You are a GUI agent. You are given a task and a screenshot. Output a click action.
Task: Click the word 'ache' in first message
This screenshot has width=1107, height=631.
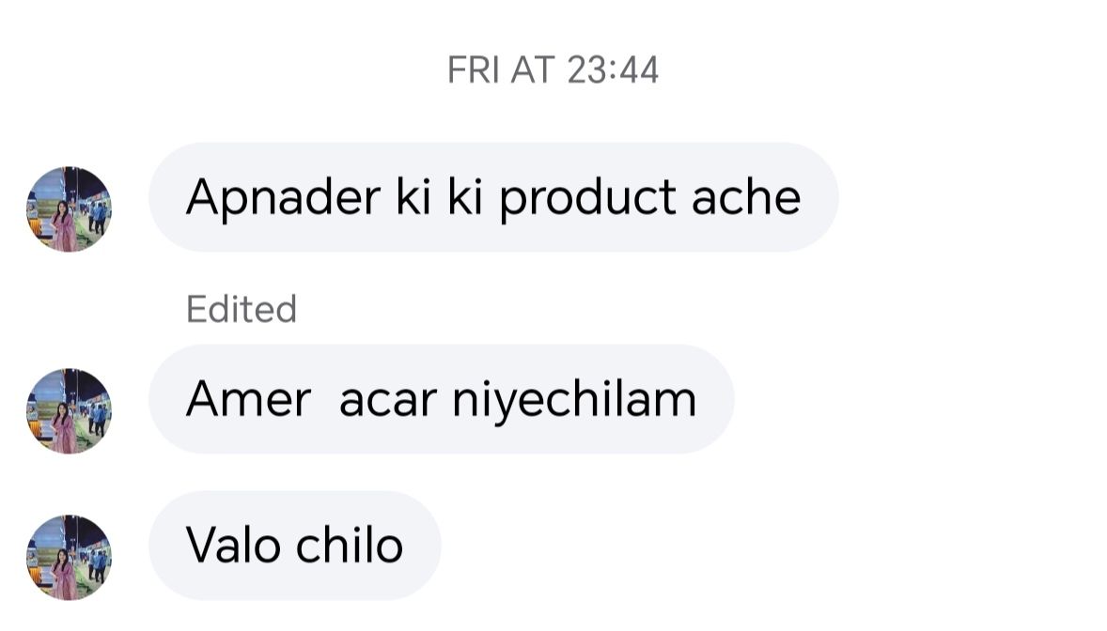point(746,197)
